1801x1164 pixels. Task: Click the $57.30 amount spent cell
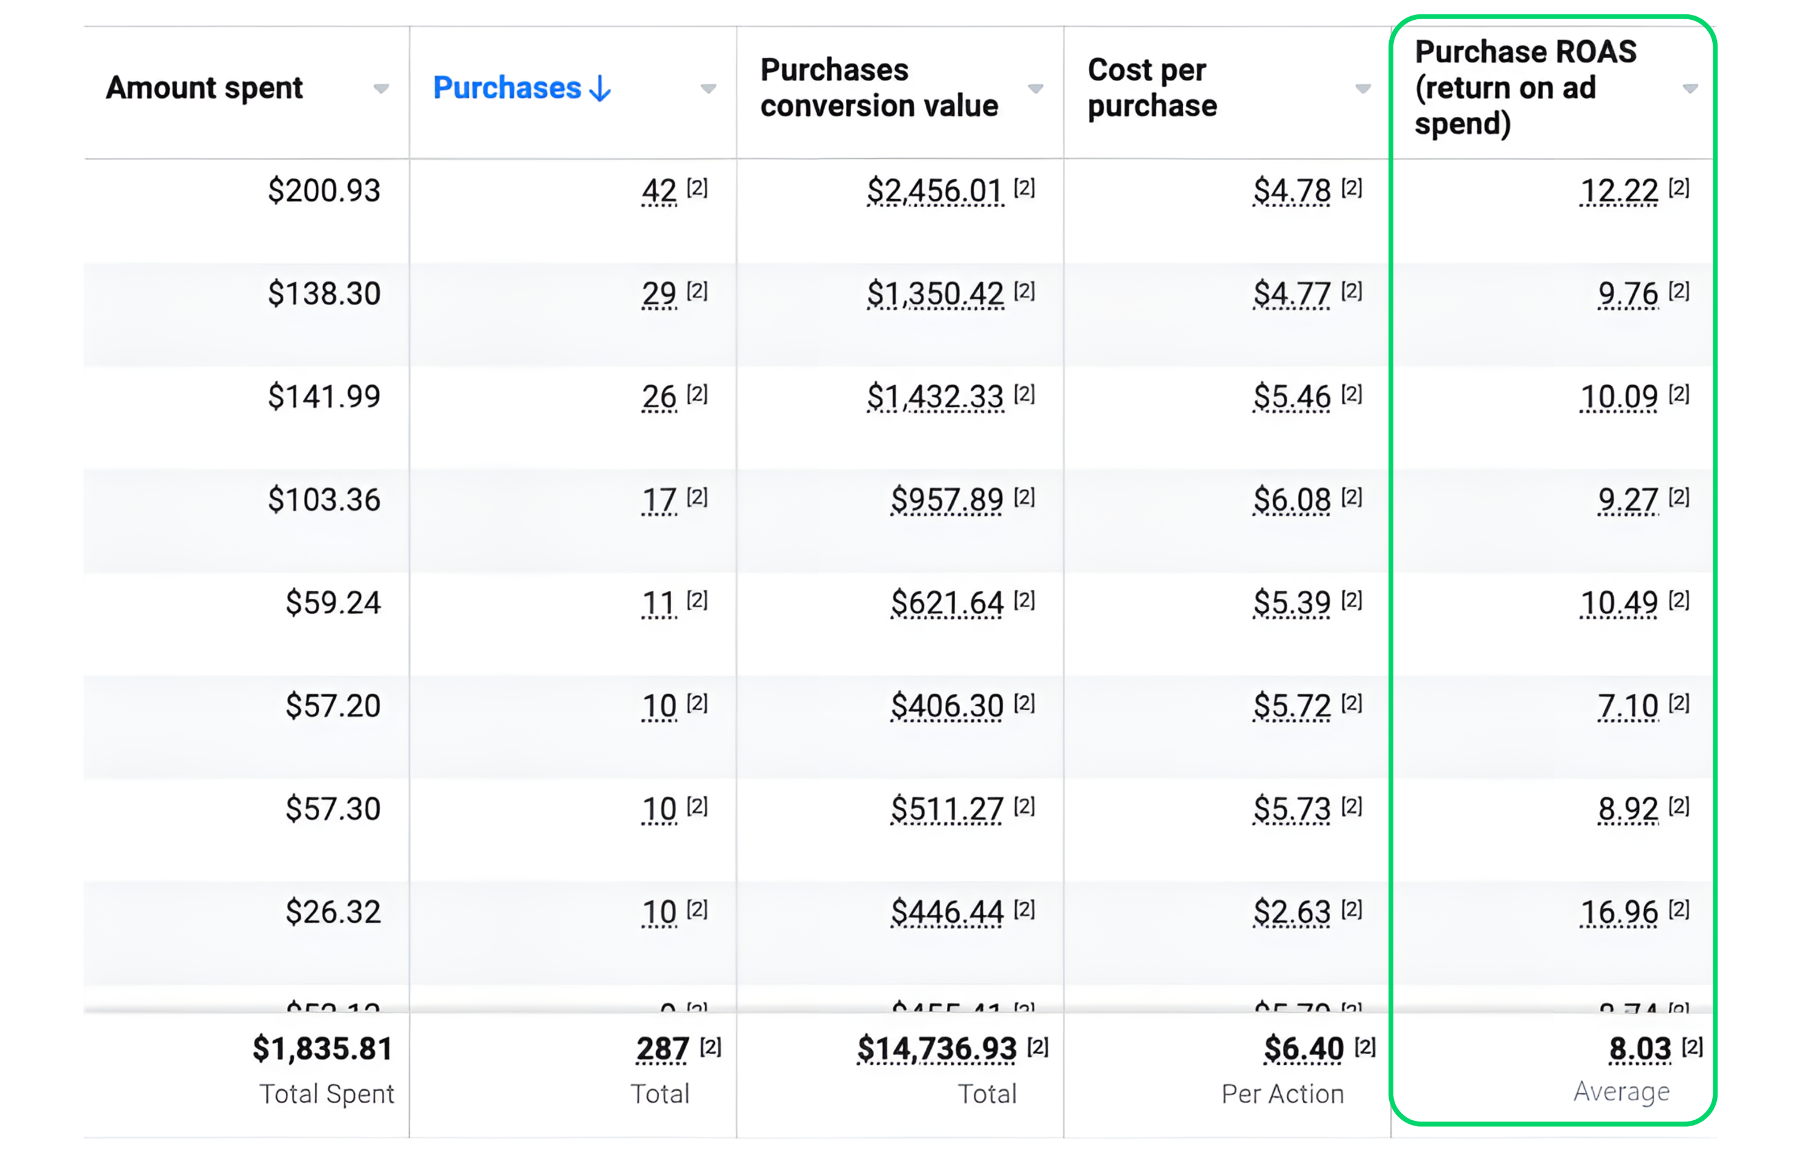(x=333, y=809)
